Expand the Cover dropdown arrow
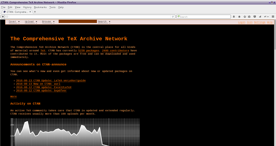Screen dimensions: 276x146 point(19,22)
